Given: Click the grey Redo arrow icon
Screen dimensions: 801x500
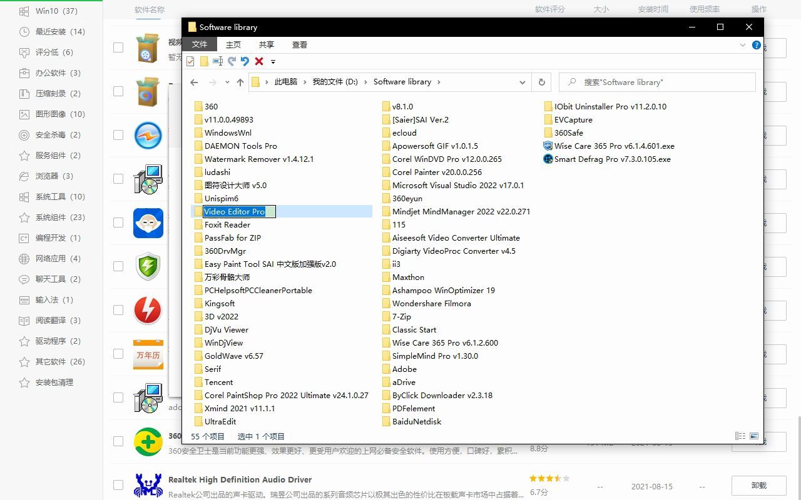Looking at the screenshot, I should coord(232,61).
